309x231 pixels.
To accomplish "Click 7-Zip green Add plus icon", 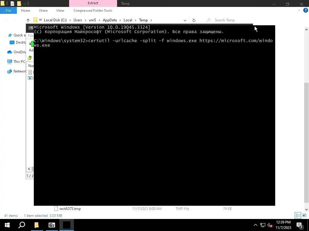I will coord(31,44).
